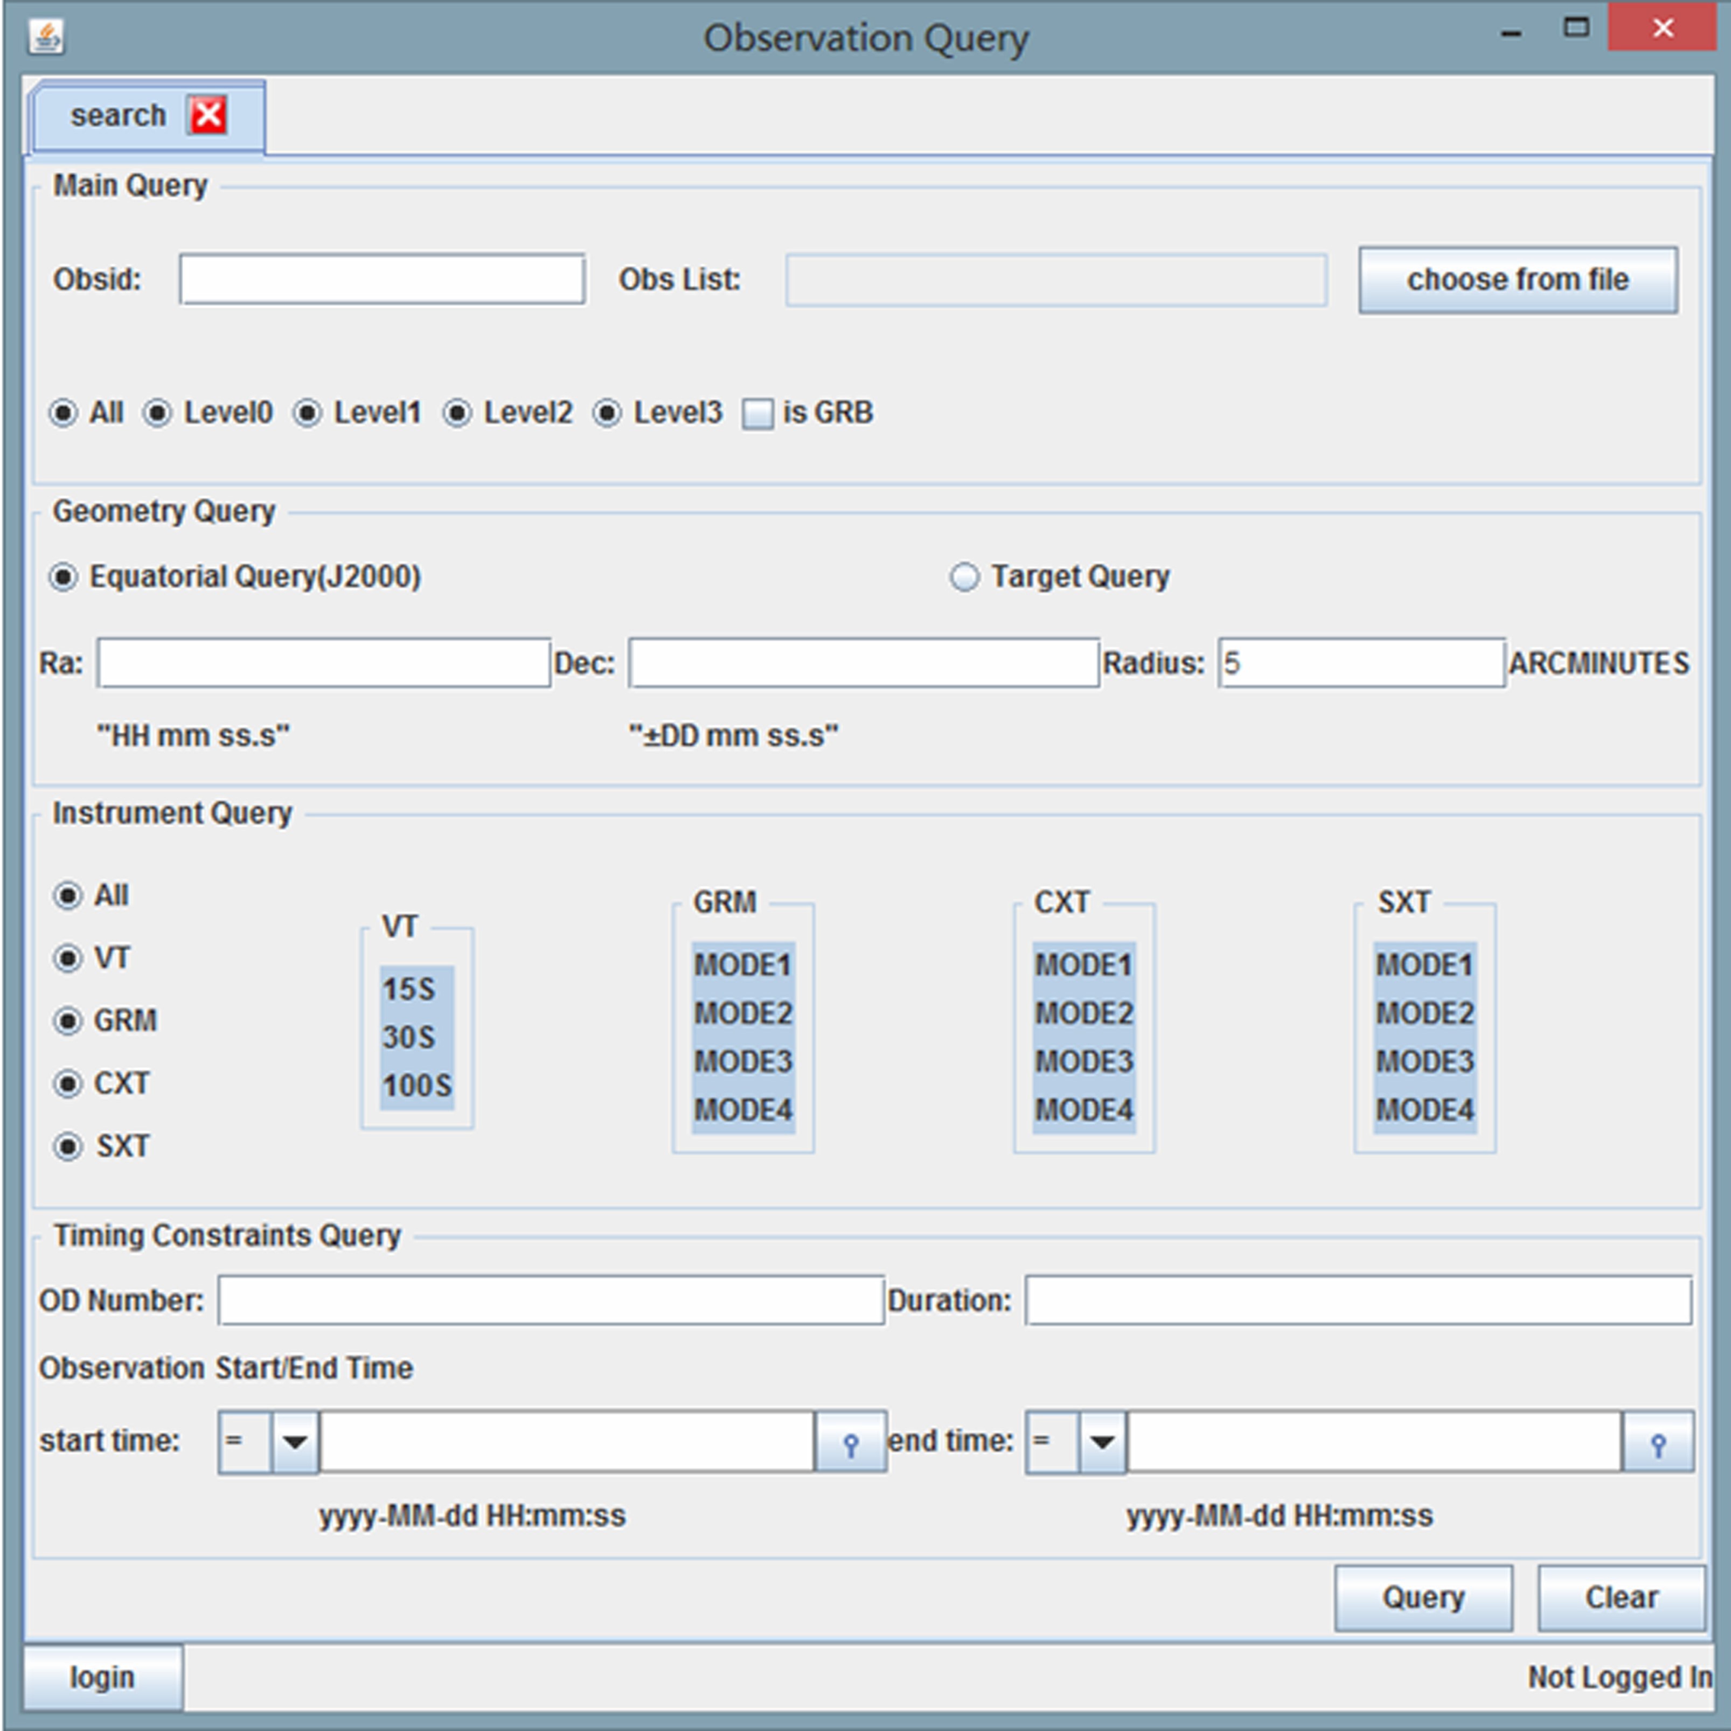Enable the is GRB checkbox

pyautogui.click(x=758, y=414)
